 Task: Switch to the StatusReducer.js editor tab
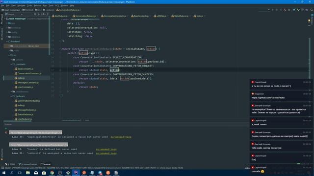tap(181, 16)
